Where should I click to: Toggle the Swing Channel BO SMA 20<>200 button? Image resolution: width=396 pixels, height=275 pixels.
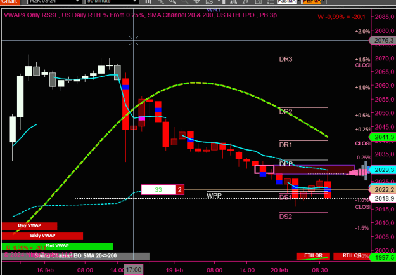pos(75,256)
